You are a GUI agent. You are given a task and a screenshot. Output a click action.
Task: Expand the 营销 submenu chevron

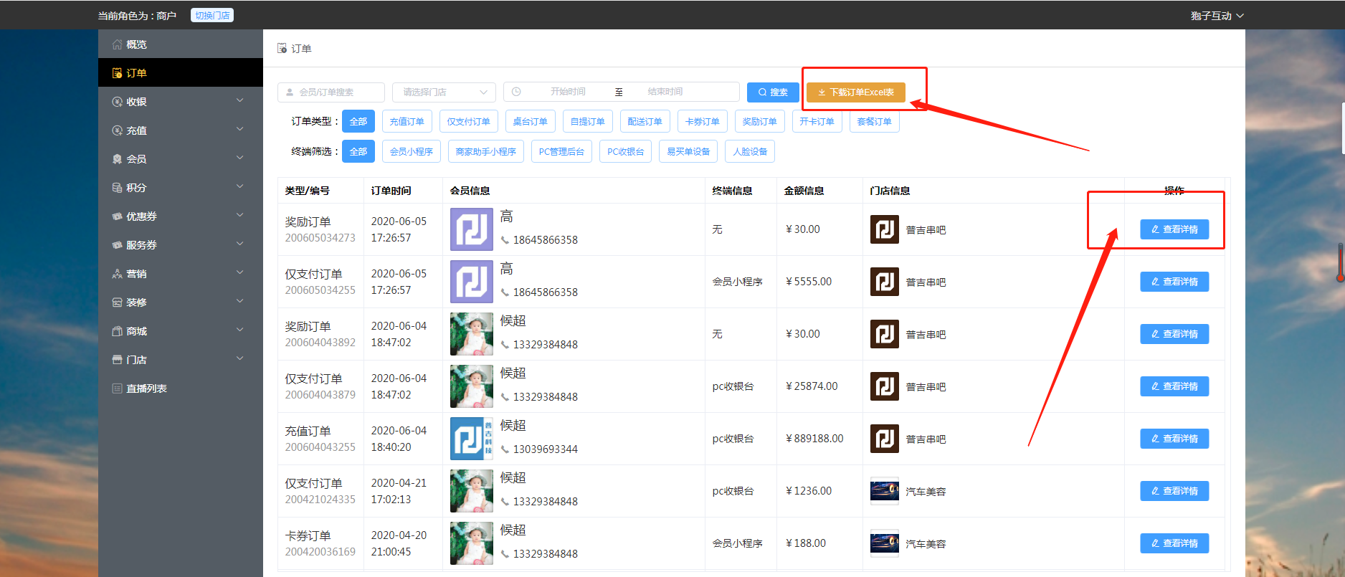tap(240, 273)
